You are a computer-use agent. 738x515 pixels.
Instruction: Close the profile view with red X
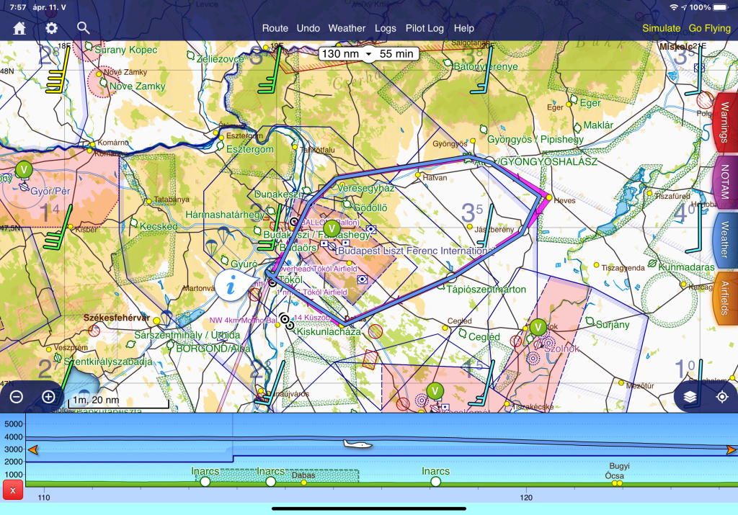(12, 490)
